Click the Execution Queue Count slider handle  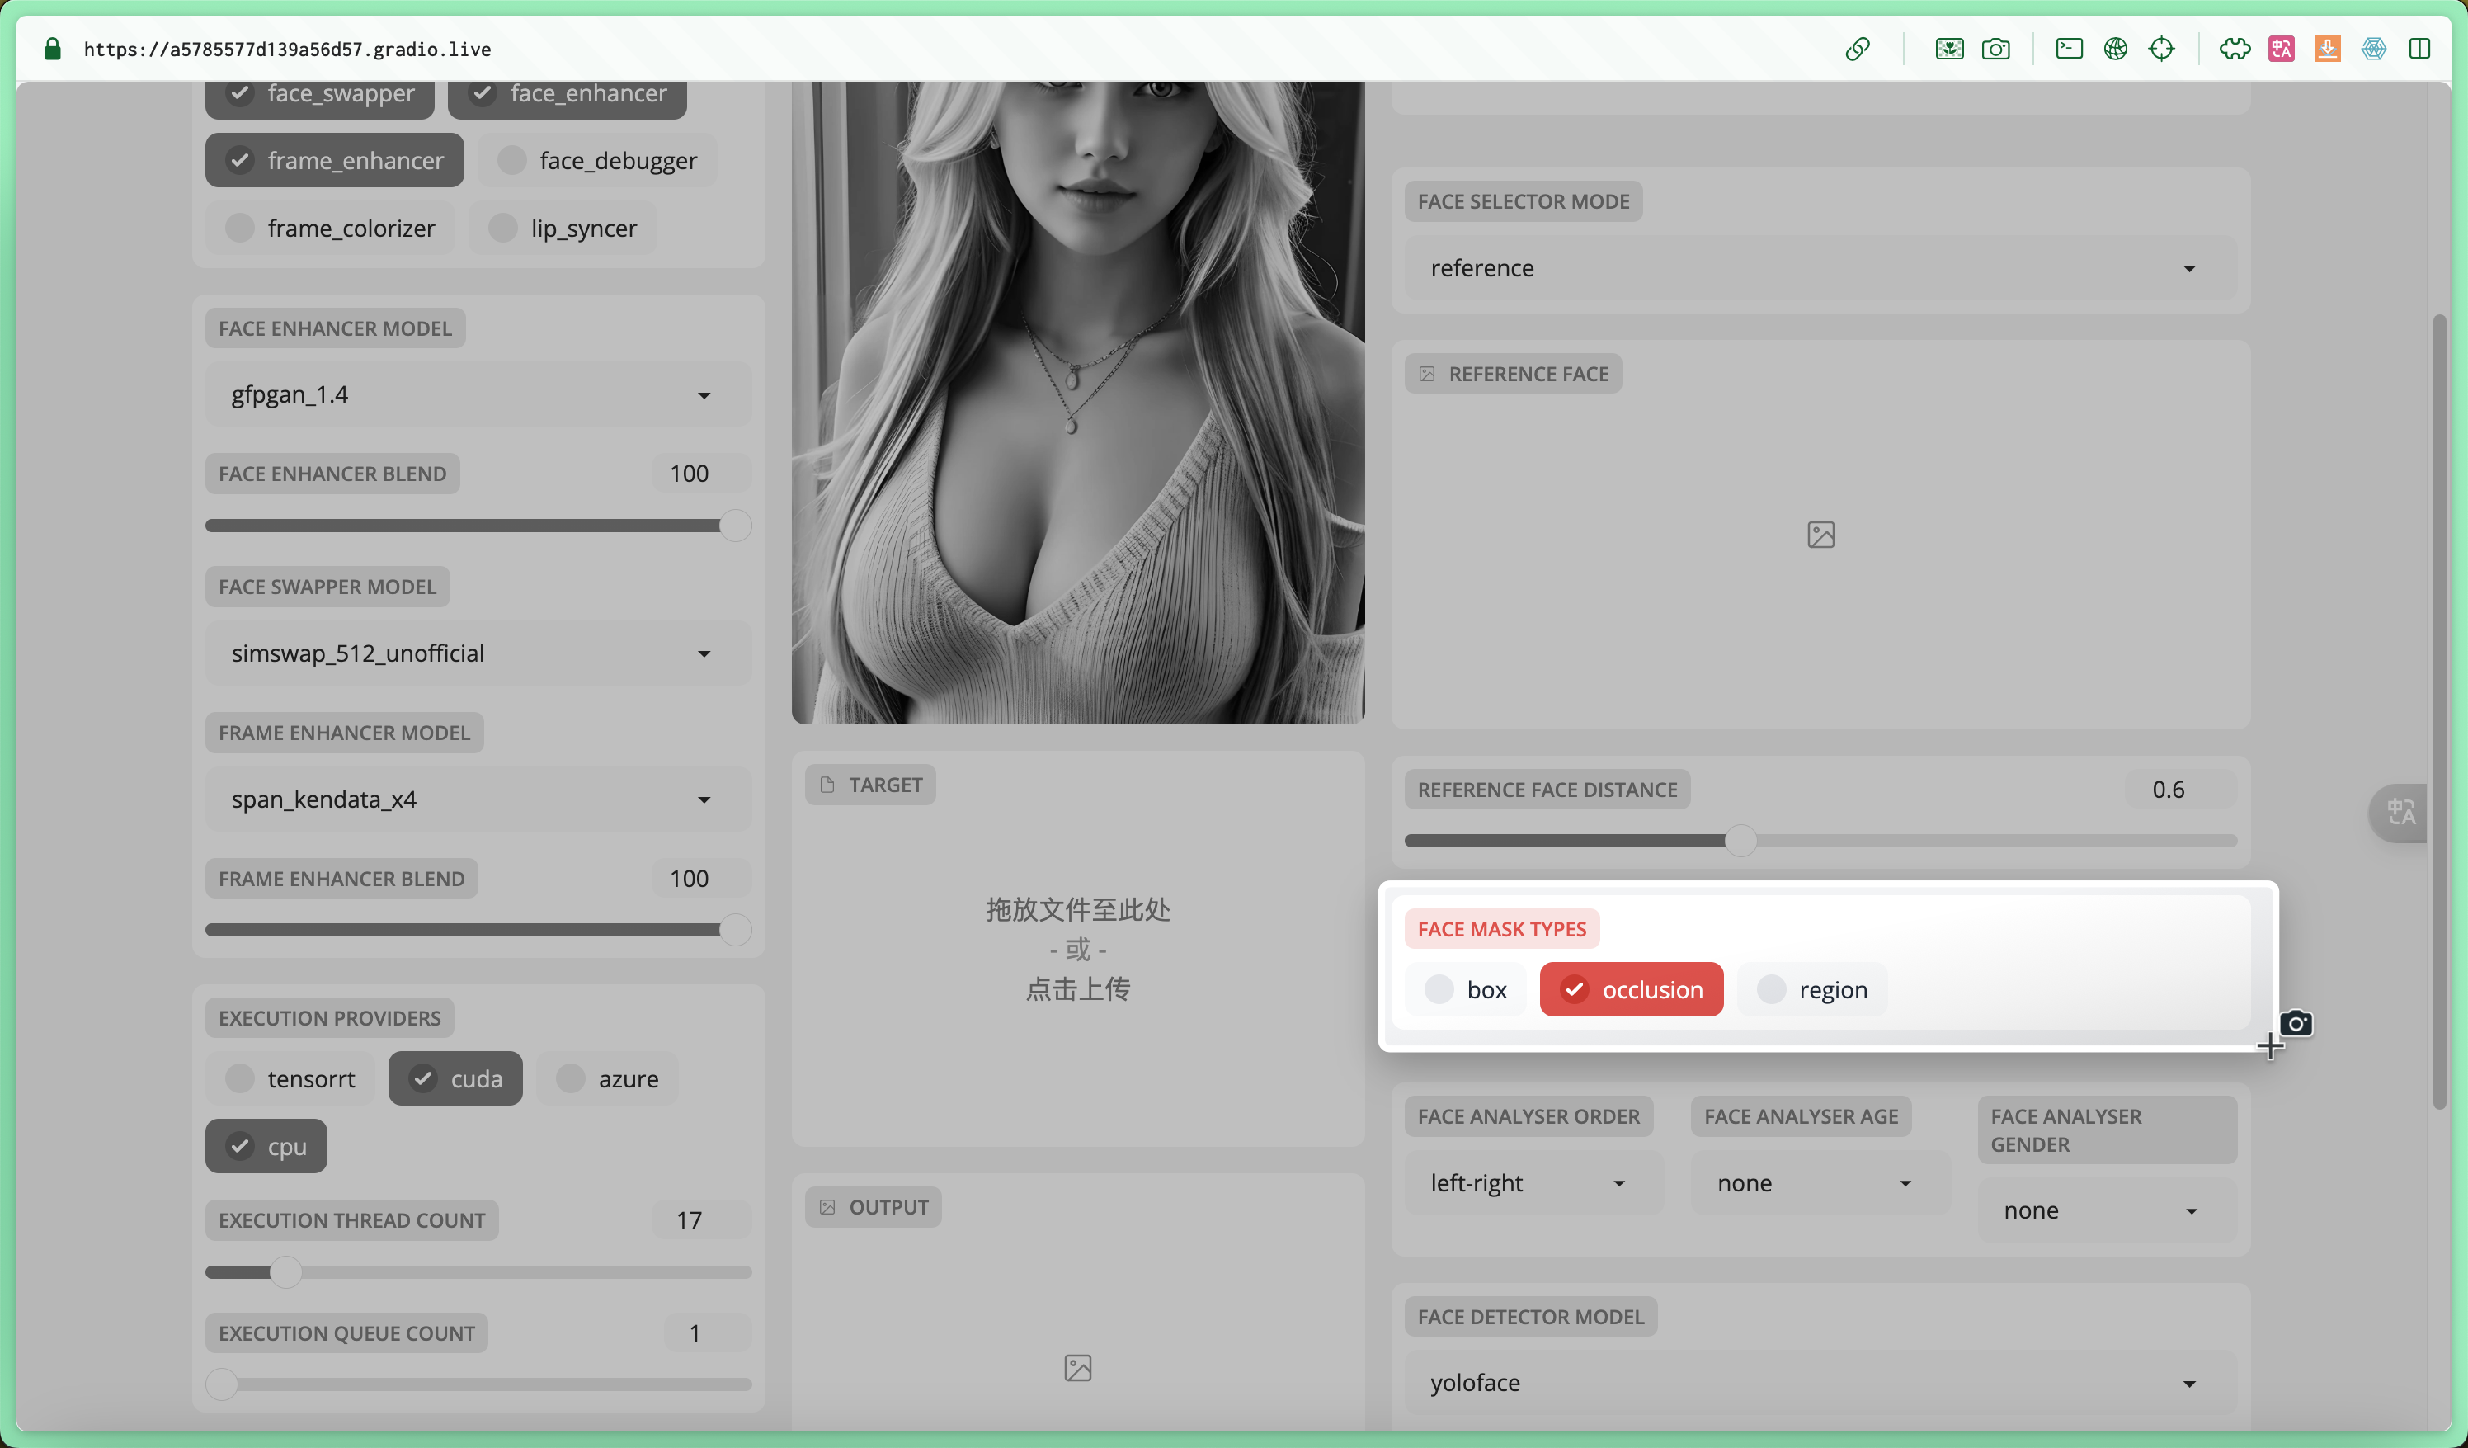[223, 1384]
